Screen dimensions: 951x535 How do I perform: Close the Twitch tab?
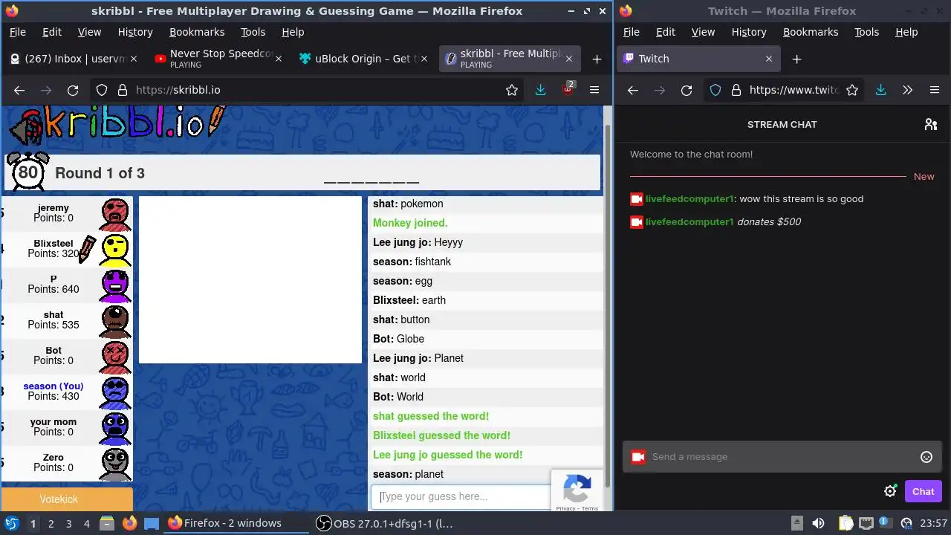pyautogui.click(x=769, y=59)
